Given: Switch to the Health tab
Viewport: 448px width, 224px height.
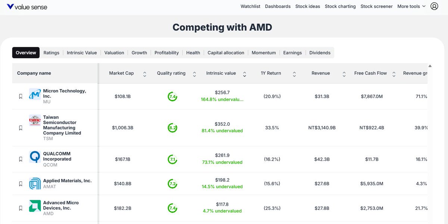Looking at the screenshot, I should coord(193,53).
